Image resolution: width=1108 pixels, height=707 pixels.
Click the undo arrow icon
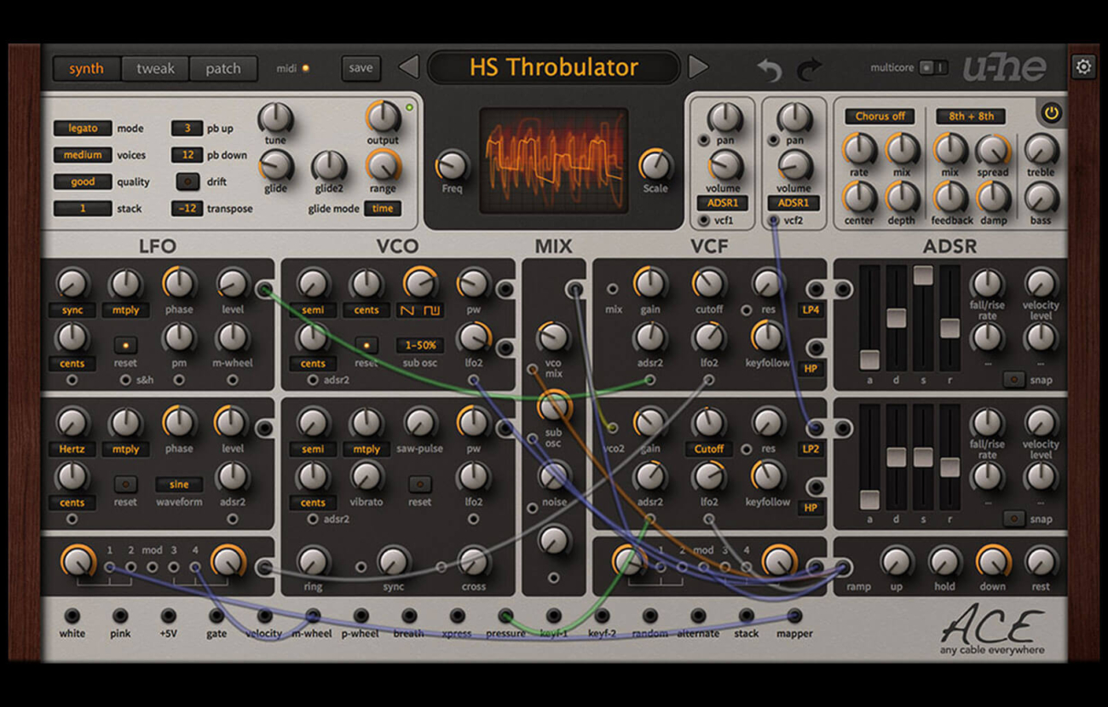point(769,70)
